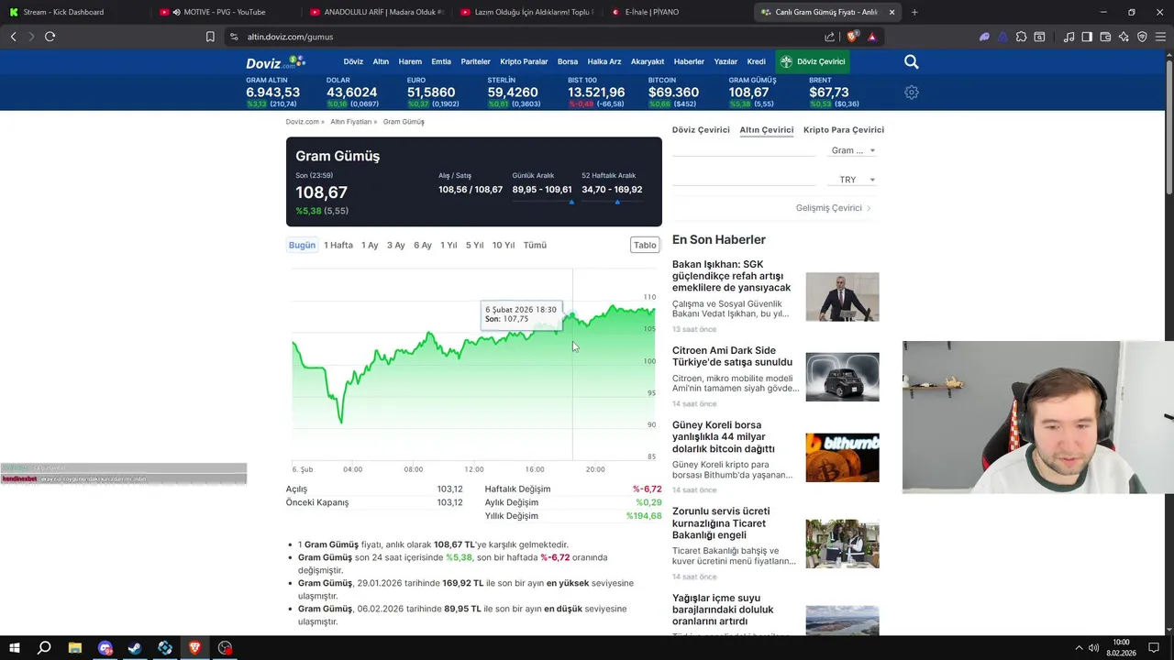Click the Doviz.com logo
This screenshot has width=1174, height=660.
tap(275, 61)
